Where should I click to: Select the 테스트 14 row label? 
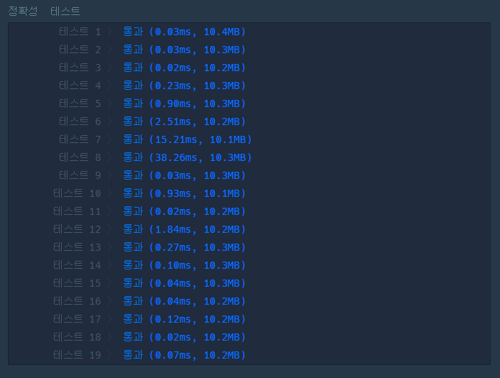click(x=77, y=265)
